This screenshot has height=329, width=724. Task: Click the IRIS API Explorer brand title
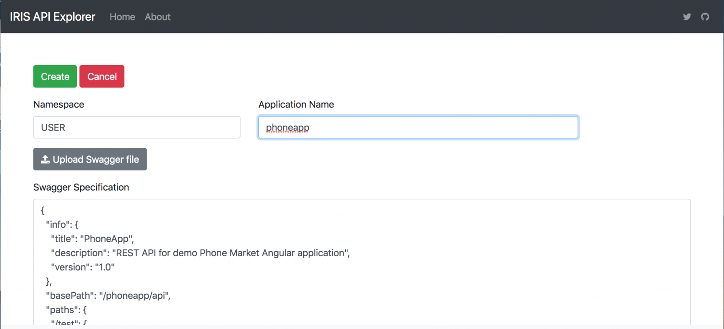(52, 17)
